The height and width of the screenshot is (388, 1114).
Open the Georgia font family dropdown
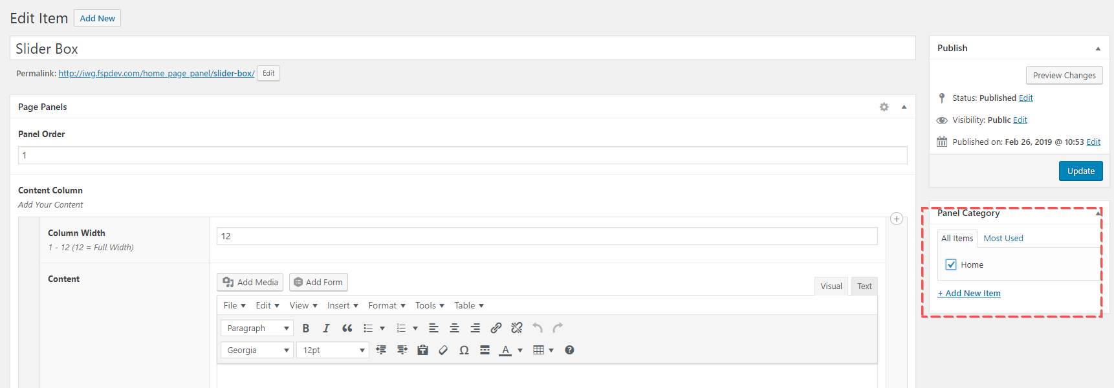[257, 350]
